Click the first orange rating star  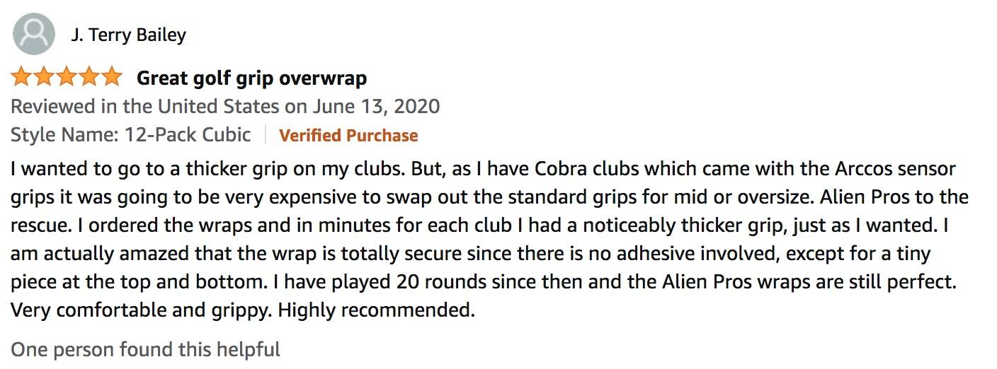click(22, 76)
